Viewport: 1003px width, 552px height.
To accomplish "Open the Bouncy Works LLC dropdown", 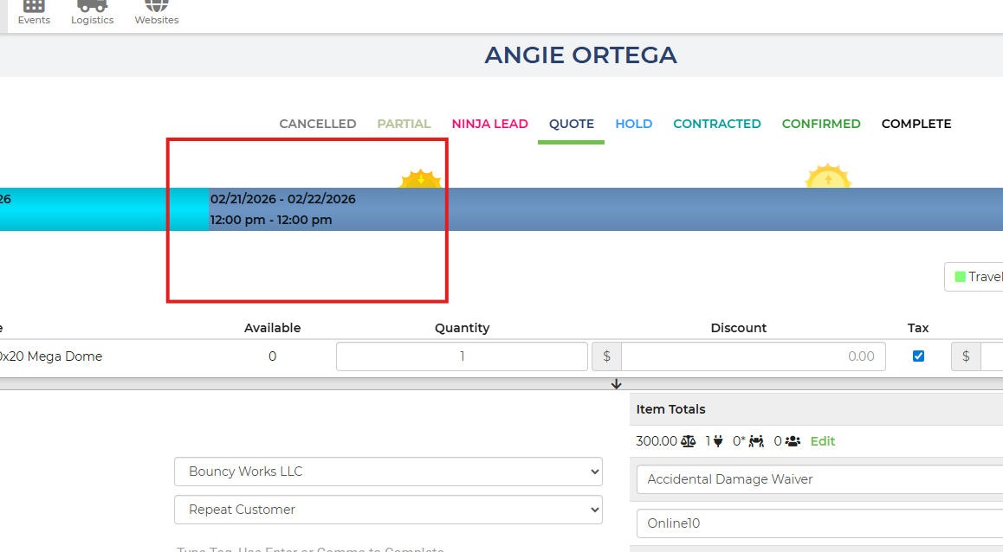I will point(388,472).
